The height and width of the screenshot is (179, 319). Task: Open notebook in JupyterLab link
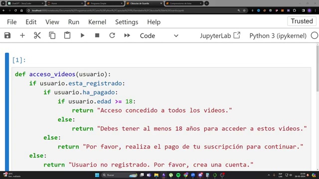220,36
